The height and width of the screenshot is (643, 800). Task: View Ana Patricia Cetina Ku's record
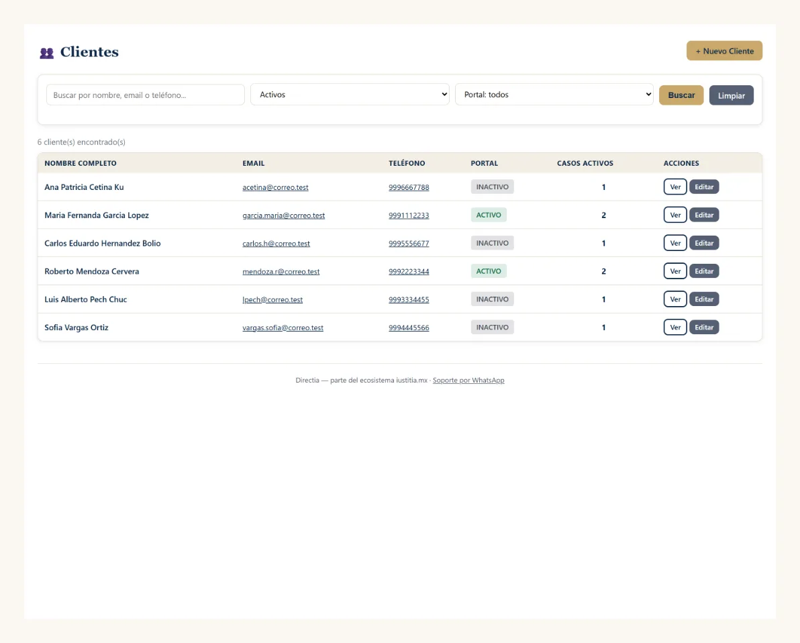pyautogui.click(x=675, y=187)
